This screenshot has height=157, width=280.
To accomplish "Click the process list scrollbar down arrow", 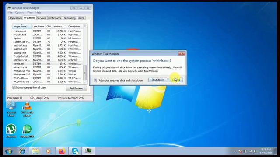I will pyautogui.click(x=85, y=82).
